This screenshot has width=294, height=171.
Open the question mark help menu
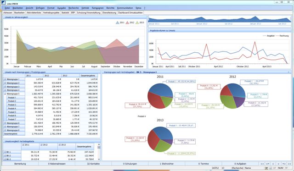(x=145, y=8)
